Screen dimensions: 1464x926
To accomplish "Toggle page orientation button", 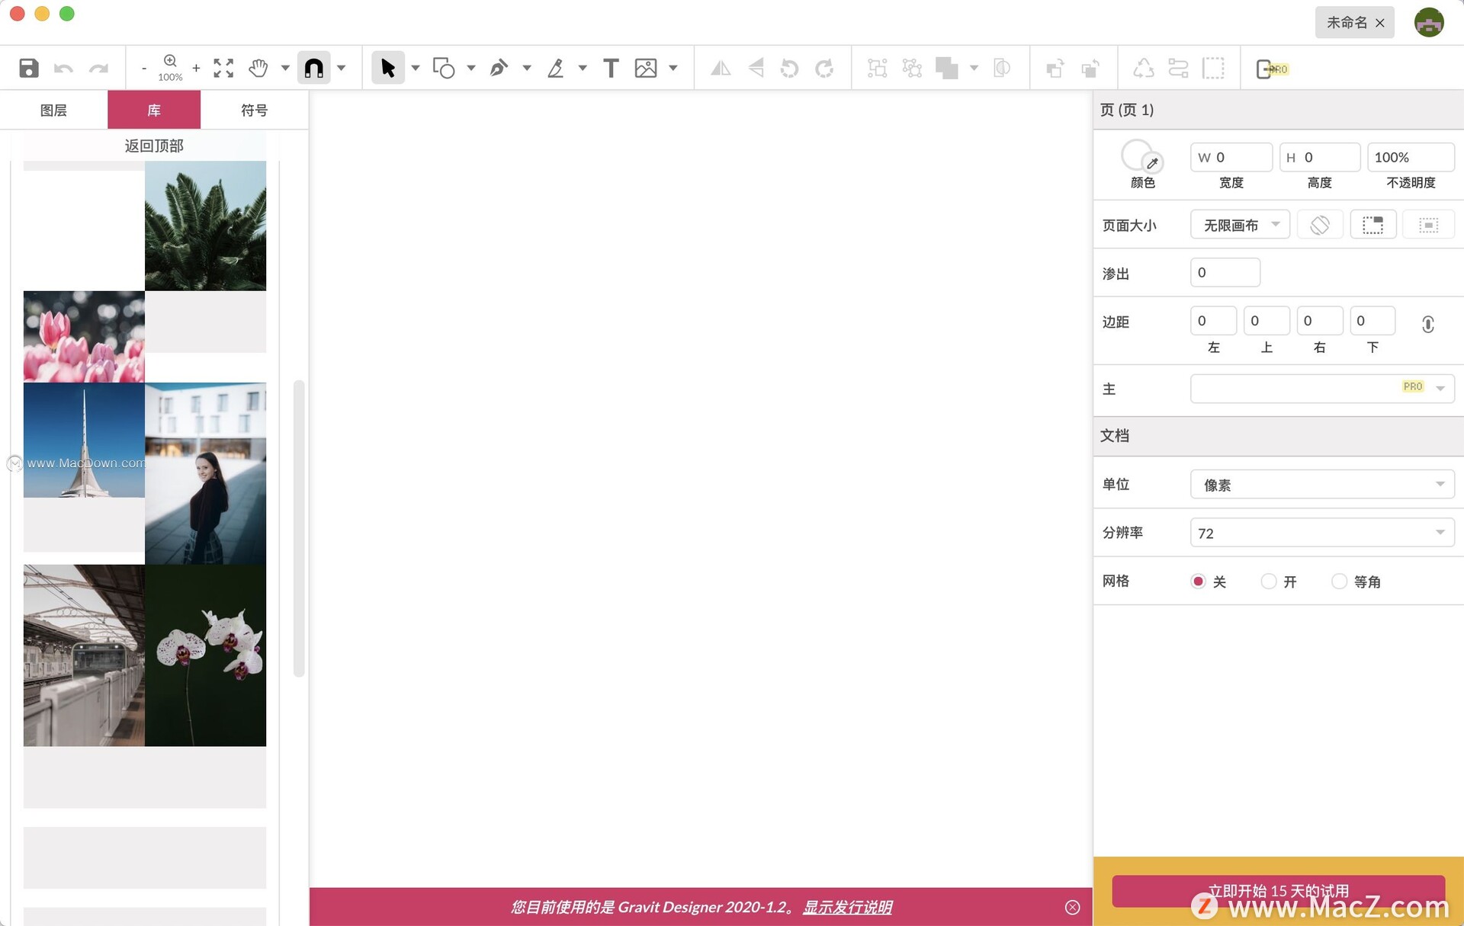I will [x=1320, y=225].
